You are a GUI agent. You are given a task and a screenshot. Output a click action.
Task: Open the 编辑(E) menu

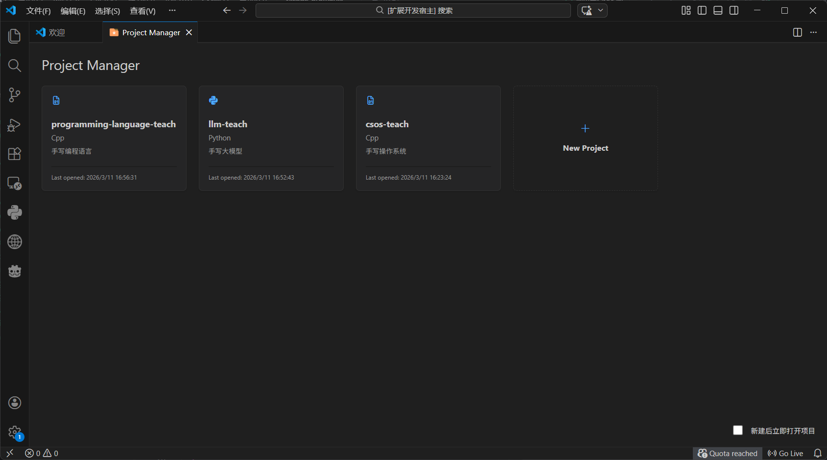[73, 11]
